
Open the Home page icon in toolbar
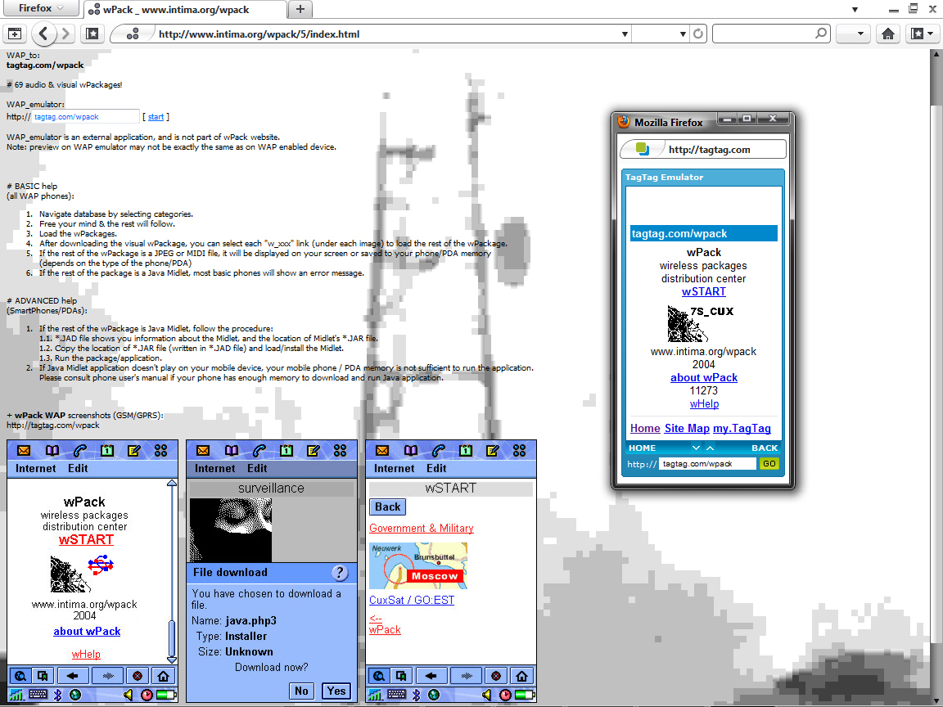[x=888, y=34]
